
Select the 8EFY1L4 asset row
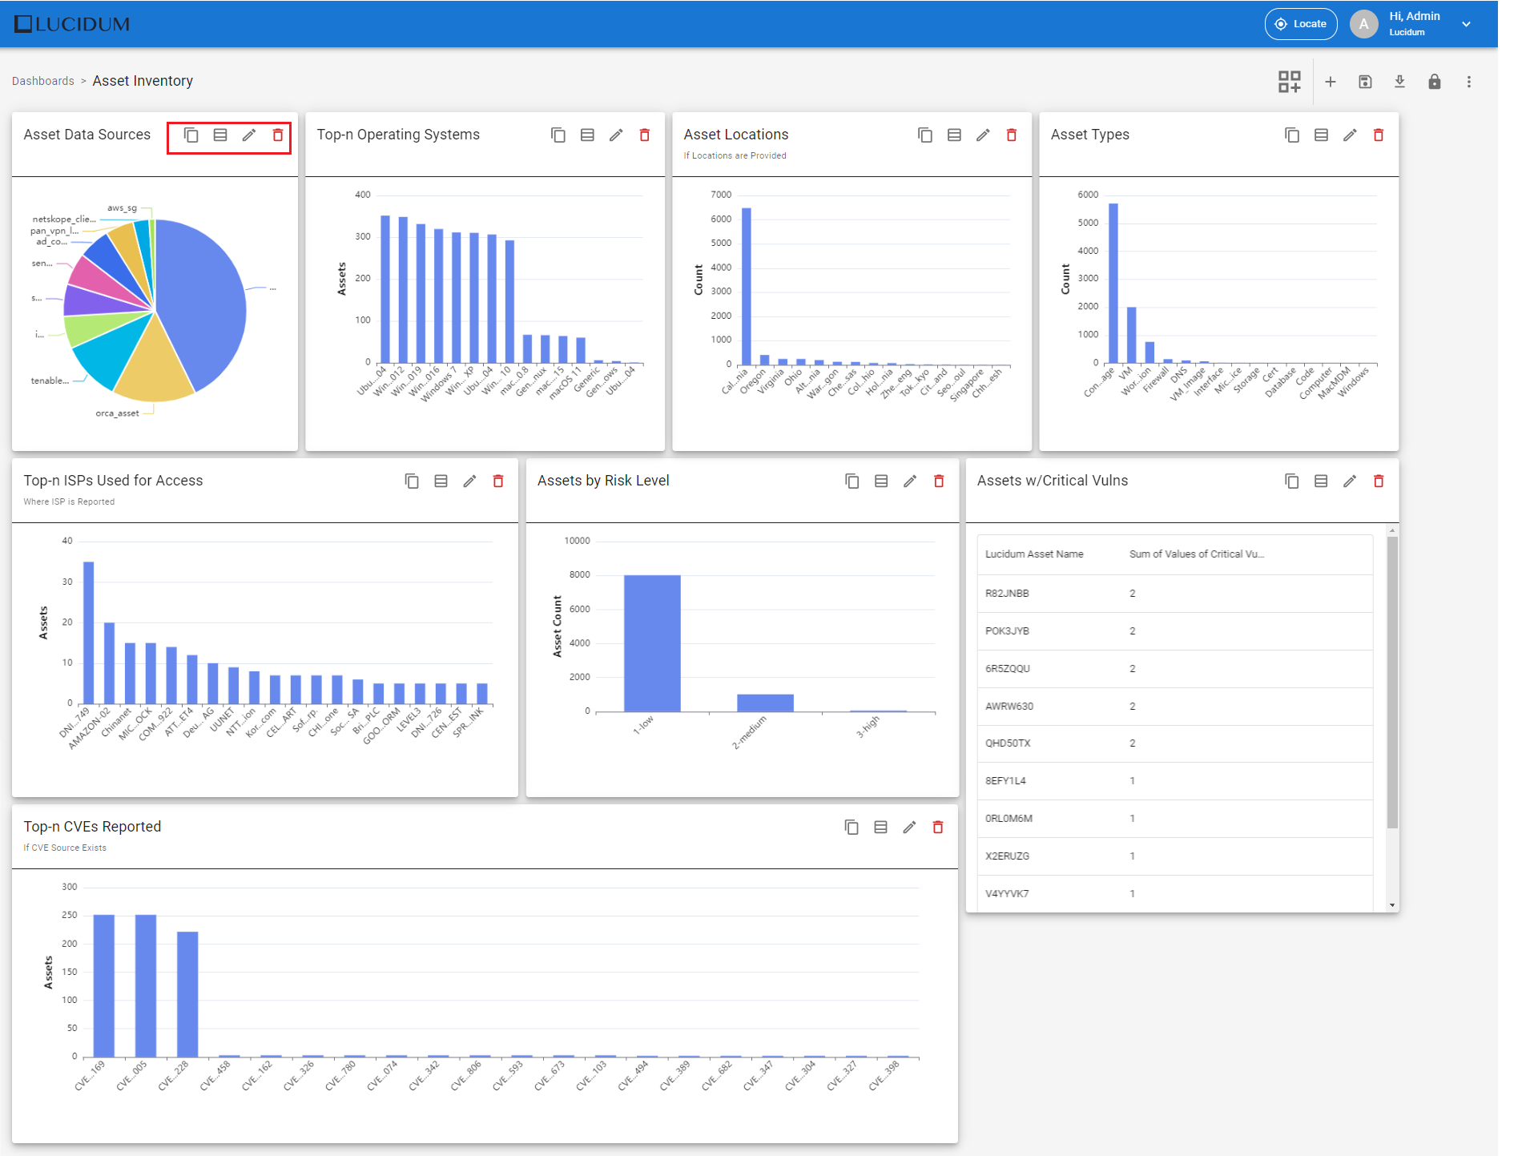[1175, 781]
